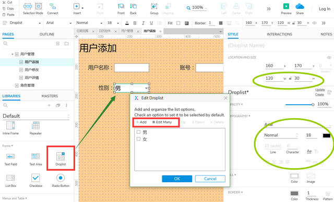334x202 pixels.
Task: Open the page tabs overflow dropdown
Action: click(220, 31)
